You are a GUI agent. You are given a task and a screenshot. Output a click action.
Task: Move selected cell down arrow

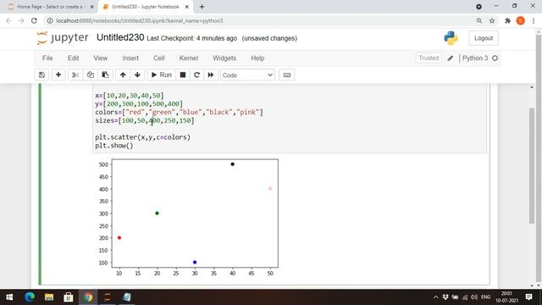(137, 75)
